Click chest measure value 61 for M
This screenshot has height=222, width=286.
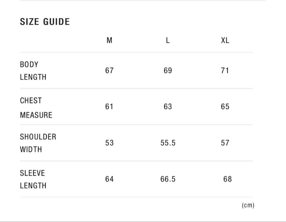point(109,107)
